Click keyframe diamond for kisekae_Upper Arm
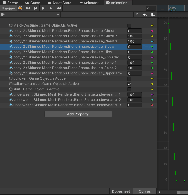The width and height of the screenshot is (188, 195). click(152, 73)
